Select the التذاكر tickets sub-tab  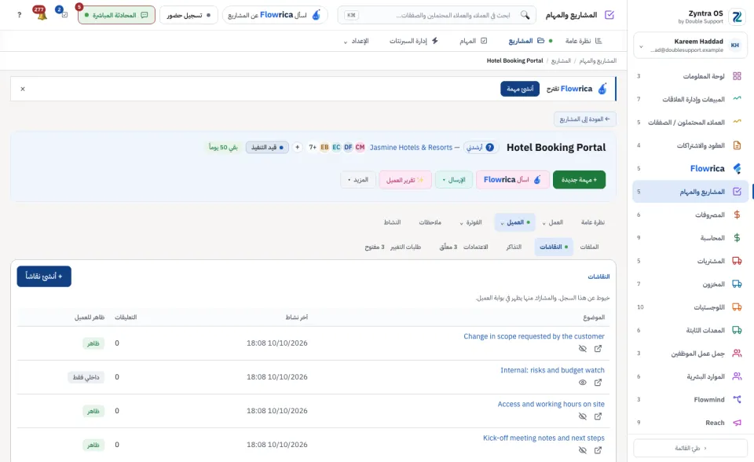click(514, 247)
